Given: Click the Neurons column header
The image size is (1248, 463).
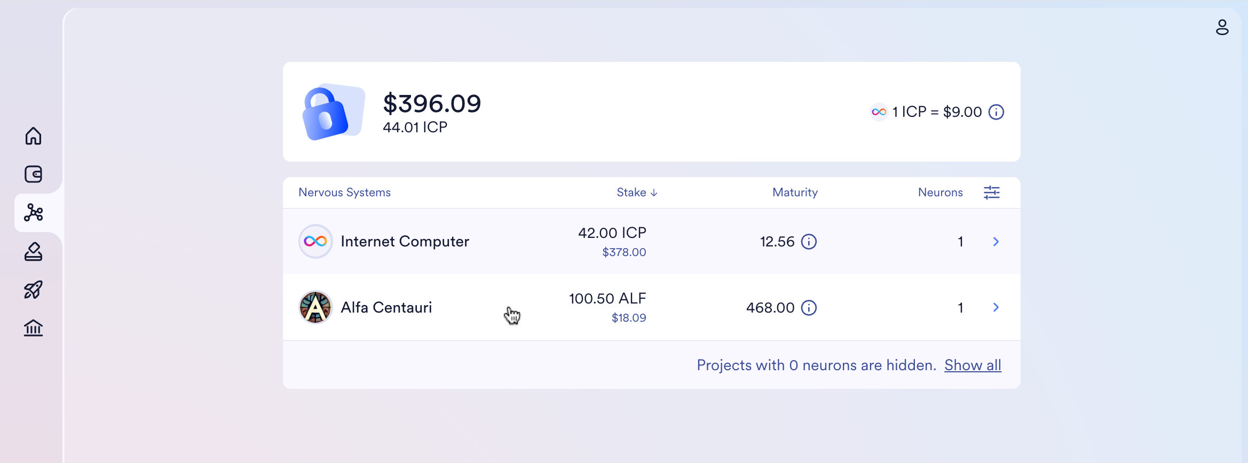Looking at the screenshot, I should (x=940, y=193).
